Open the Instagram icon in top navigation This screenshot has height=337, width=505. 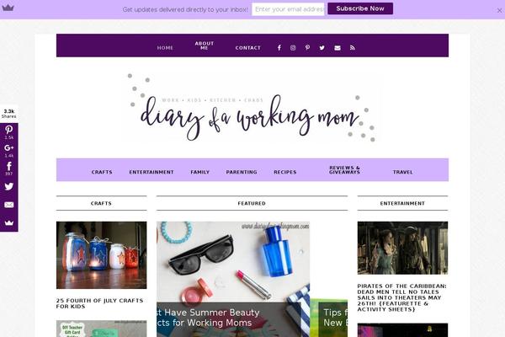coord(293,48)
